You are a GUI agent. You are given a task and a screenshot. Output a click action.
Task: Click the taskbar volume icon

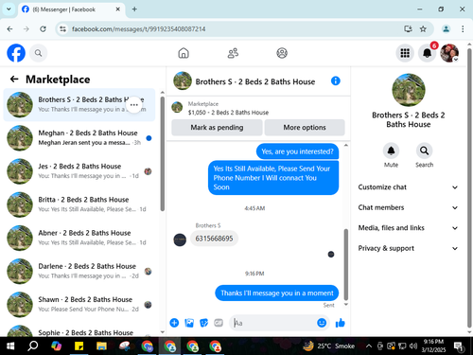[413, 346]
